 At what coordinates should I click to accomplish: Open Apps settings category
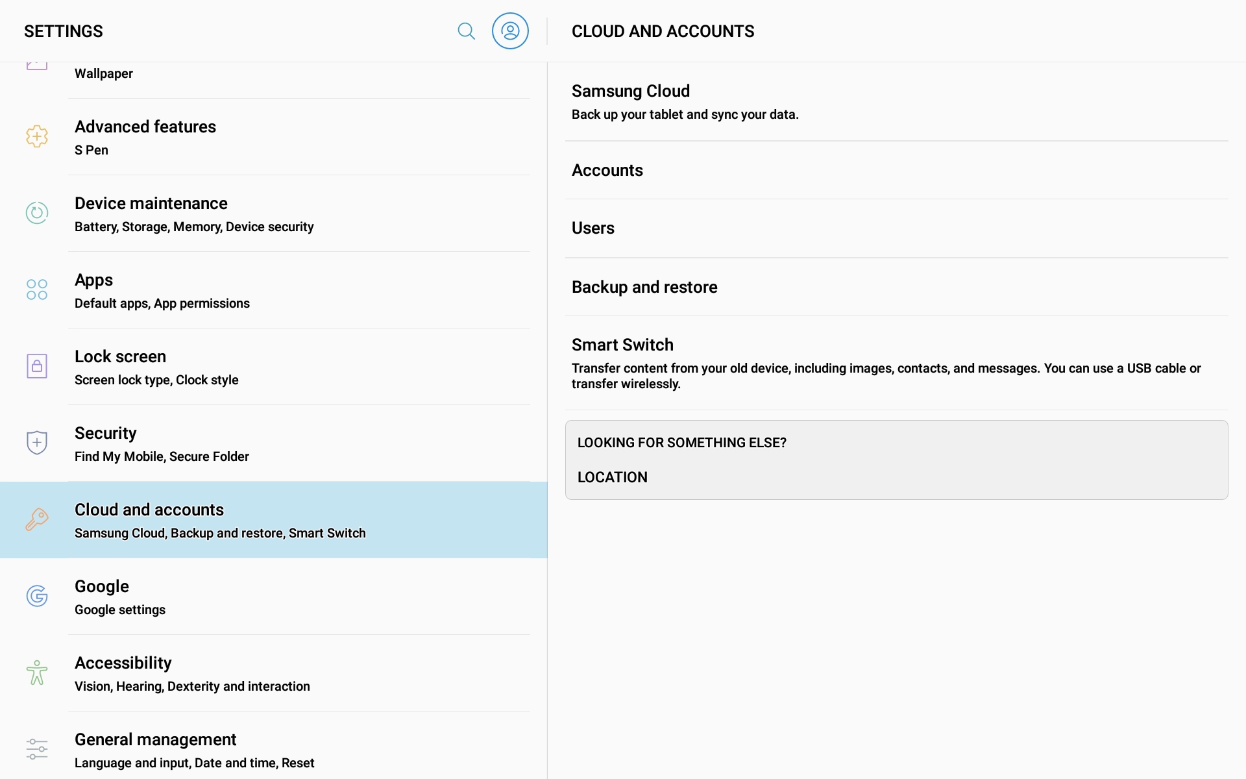point(274,290)
